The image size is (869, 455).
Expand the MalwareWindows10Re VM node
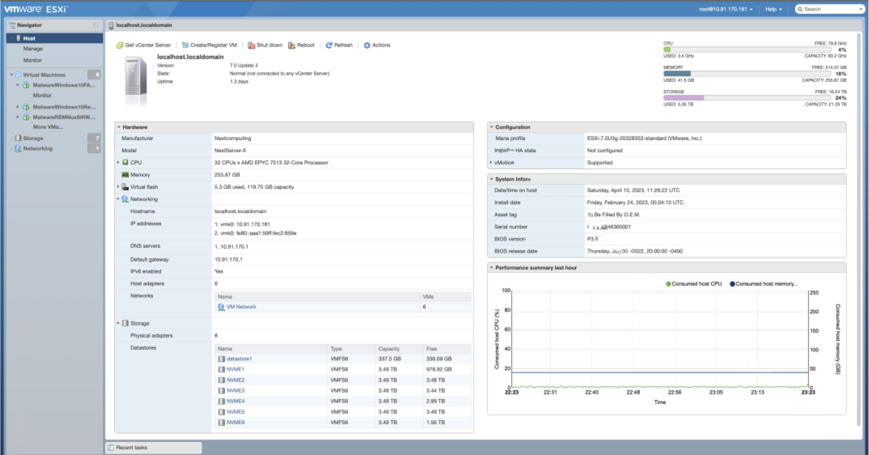point(17,107)
